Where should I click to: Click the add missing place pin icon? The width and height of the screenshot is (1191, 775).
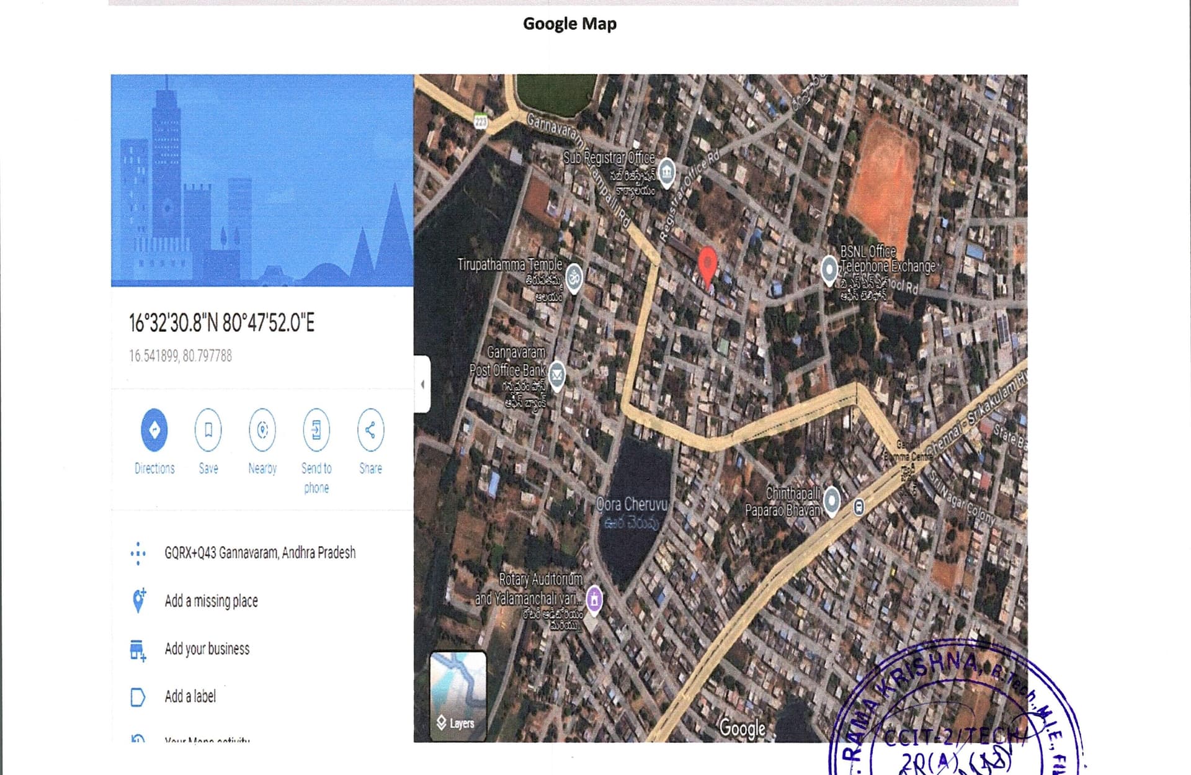pos(138,600)
